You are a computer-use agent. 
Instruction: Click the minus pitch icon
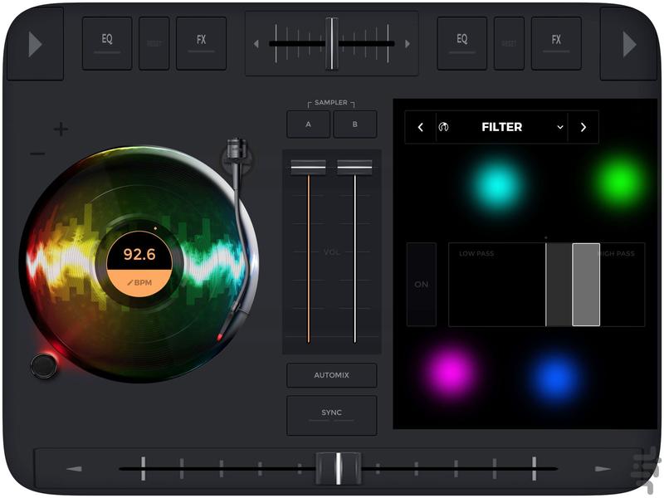(x=37, y=154)
